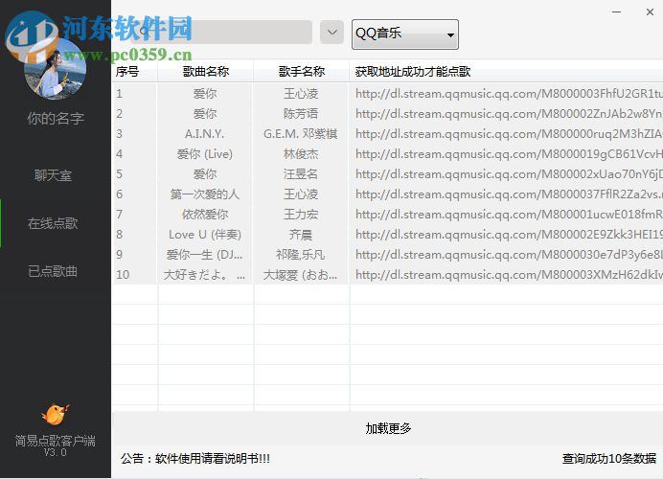Select singer cell 汪昱名
Image resolution: width=663 pixels, height=479 pixels.
click(x=301, y=174)
